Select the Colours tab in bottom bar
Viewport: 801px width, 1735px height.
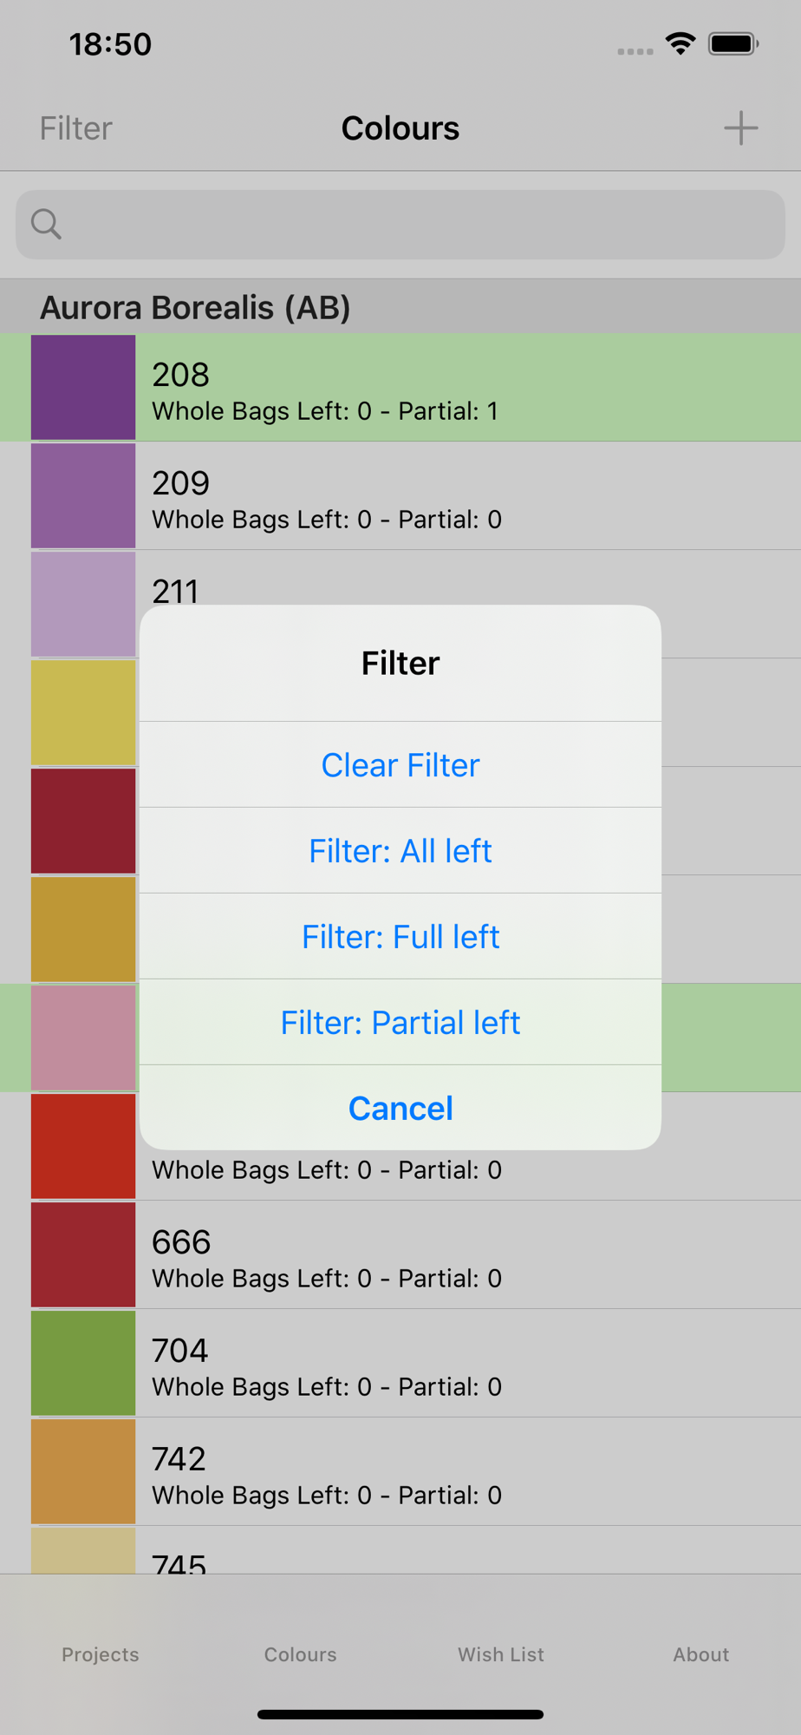(x=301, y=1654)
